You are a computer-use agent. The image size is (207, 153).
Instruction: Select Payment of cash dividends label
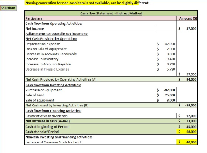point(46,116)
